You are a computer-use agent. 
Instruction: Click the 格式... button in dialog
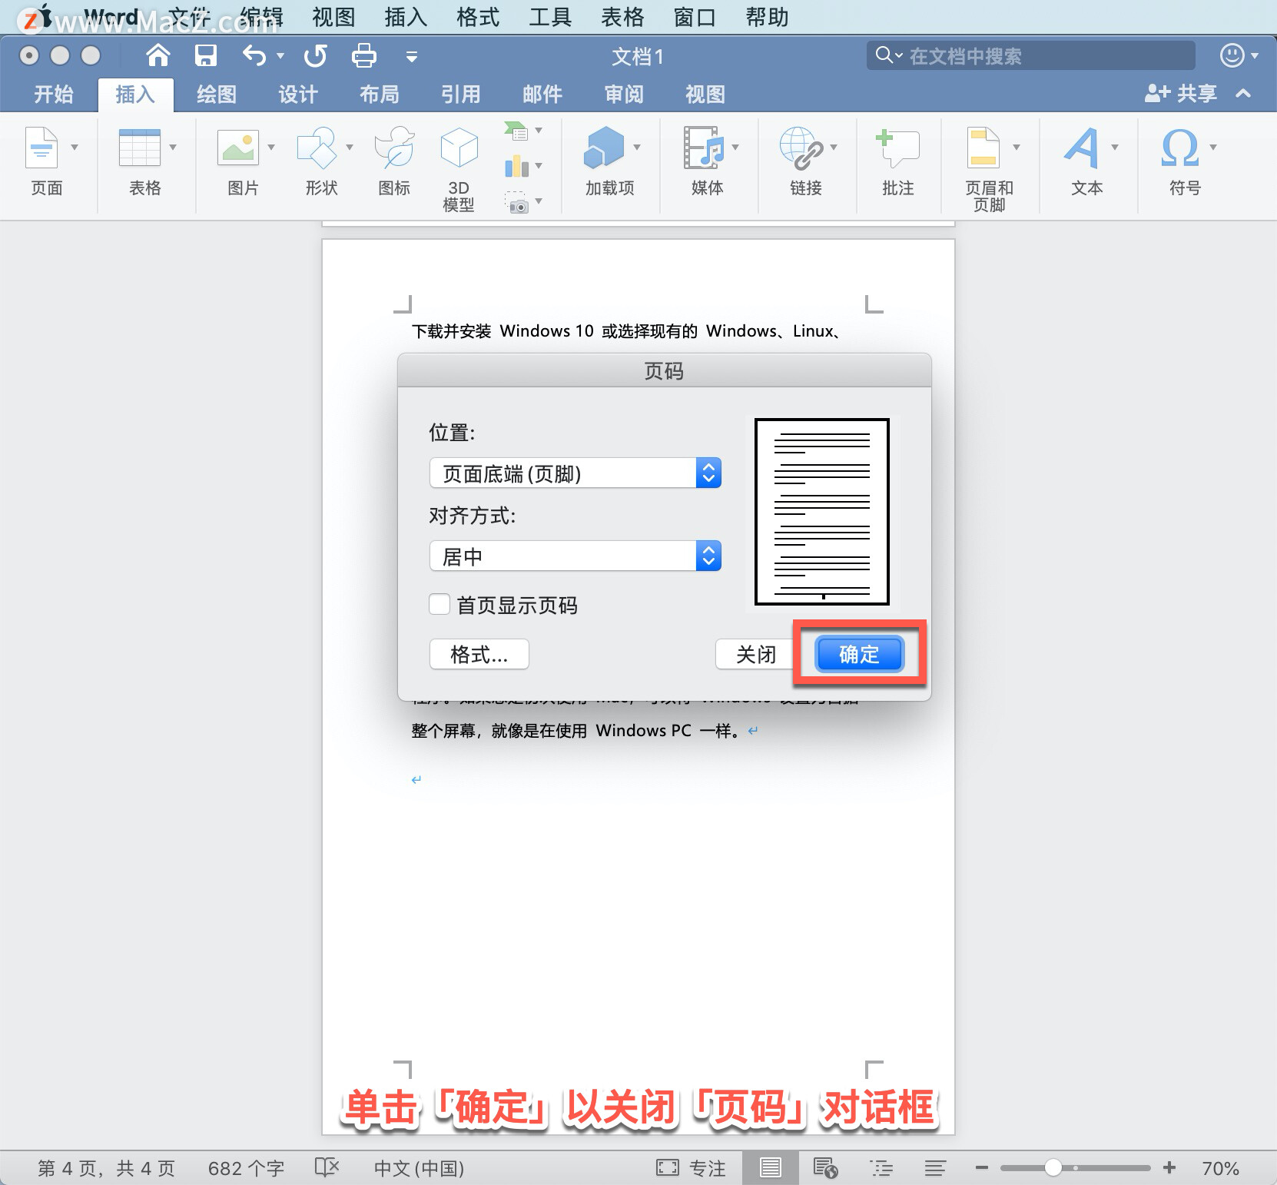479,654
